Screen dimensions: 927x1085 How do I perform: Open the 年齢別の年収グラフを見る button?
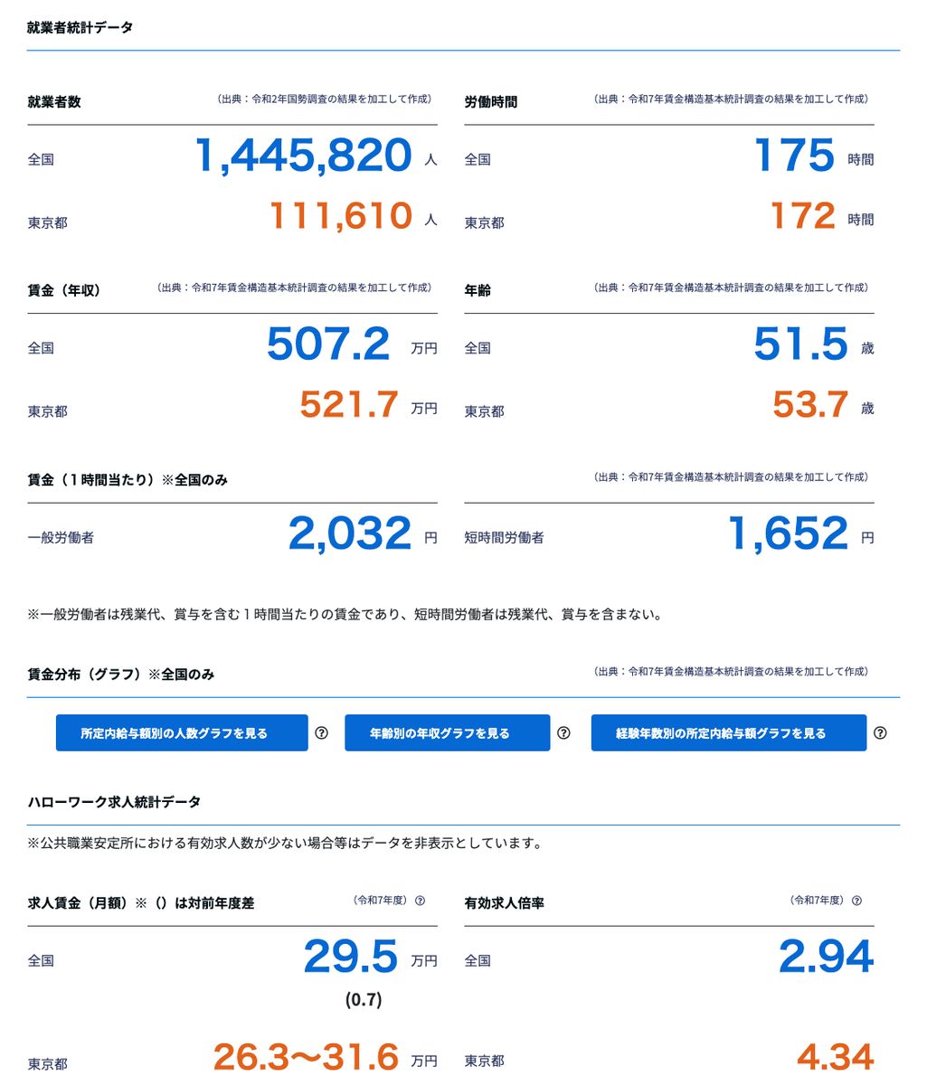[x=447, y=733]
